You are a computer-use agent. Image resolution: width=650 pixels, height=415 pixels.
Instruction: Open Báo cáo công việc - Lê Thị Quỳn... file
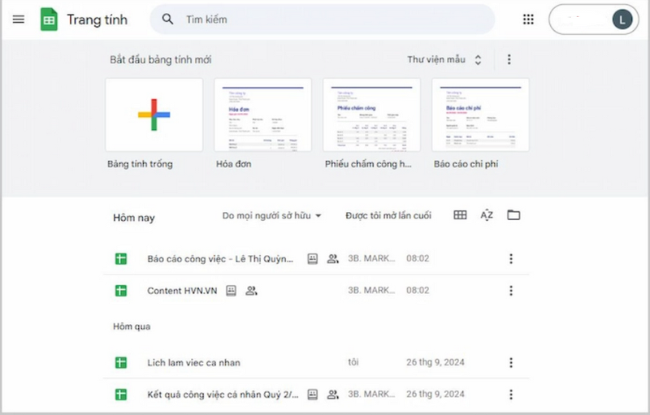click(x=220, y=259)
